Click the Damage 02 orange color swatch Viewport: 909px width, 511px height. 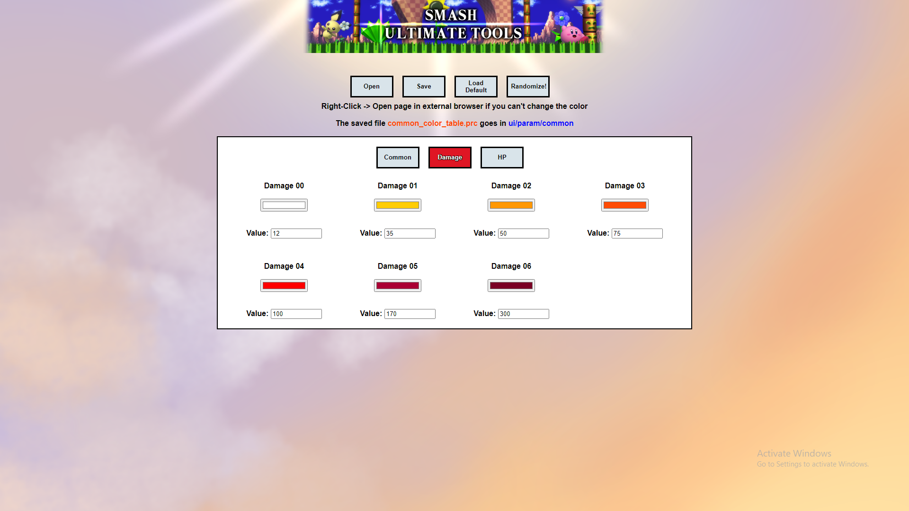click(x=511, y=205)
